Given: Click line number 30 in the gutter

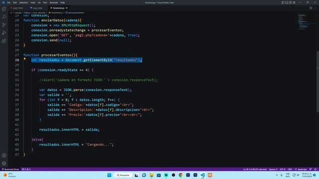Looking at the screenshot, I should 17,70.
